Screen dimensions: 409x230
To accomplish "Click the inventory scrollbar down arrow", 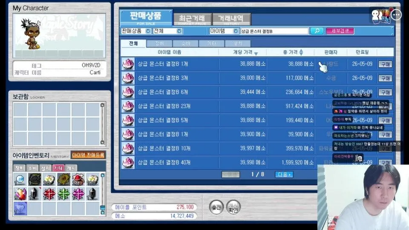I will [x=103, y=212].
